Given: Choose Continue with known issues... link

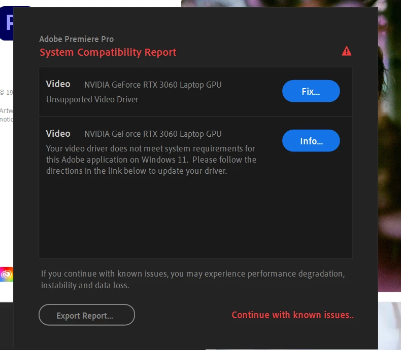Looking at the screenshot, I should (x=293, y=315).
